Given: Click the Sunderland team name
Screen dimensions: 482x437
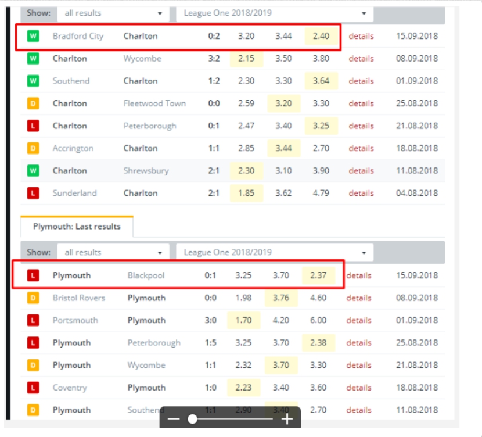Looking at the screenshot, I should tap(75, 193).
